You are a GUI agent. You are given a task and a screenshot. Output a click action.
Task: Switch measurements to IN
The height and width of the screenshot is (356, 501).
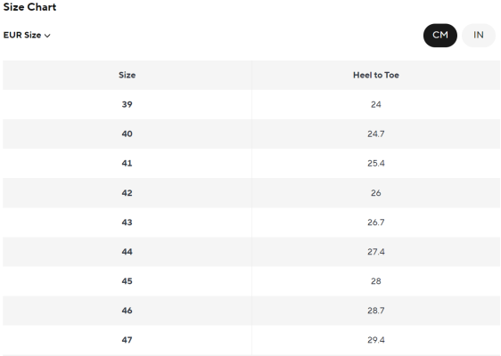click(x=479, y=35)
